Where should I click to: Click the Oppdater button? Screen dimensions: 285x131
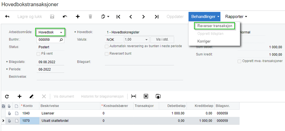[175, 17]
